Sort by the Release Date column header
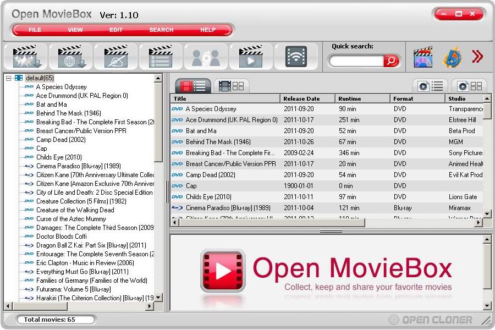This screenshot has width=495, height=330. [307, 98]
